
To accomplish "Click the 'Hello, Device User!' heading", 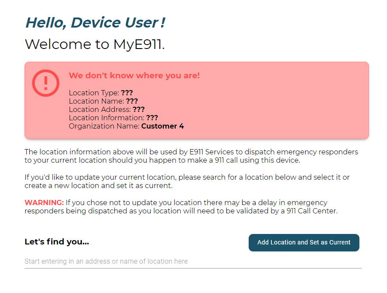I will tap(95, 23).
